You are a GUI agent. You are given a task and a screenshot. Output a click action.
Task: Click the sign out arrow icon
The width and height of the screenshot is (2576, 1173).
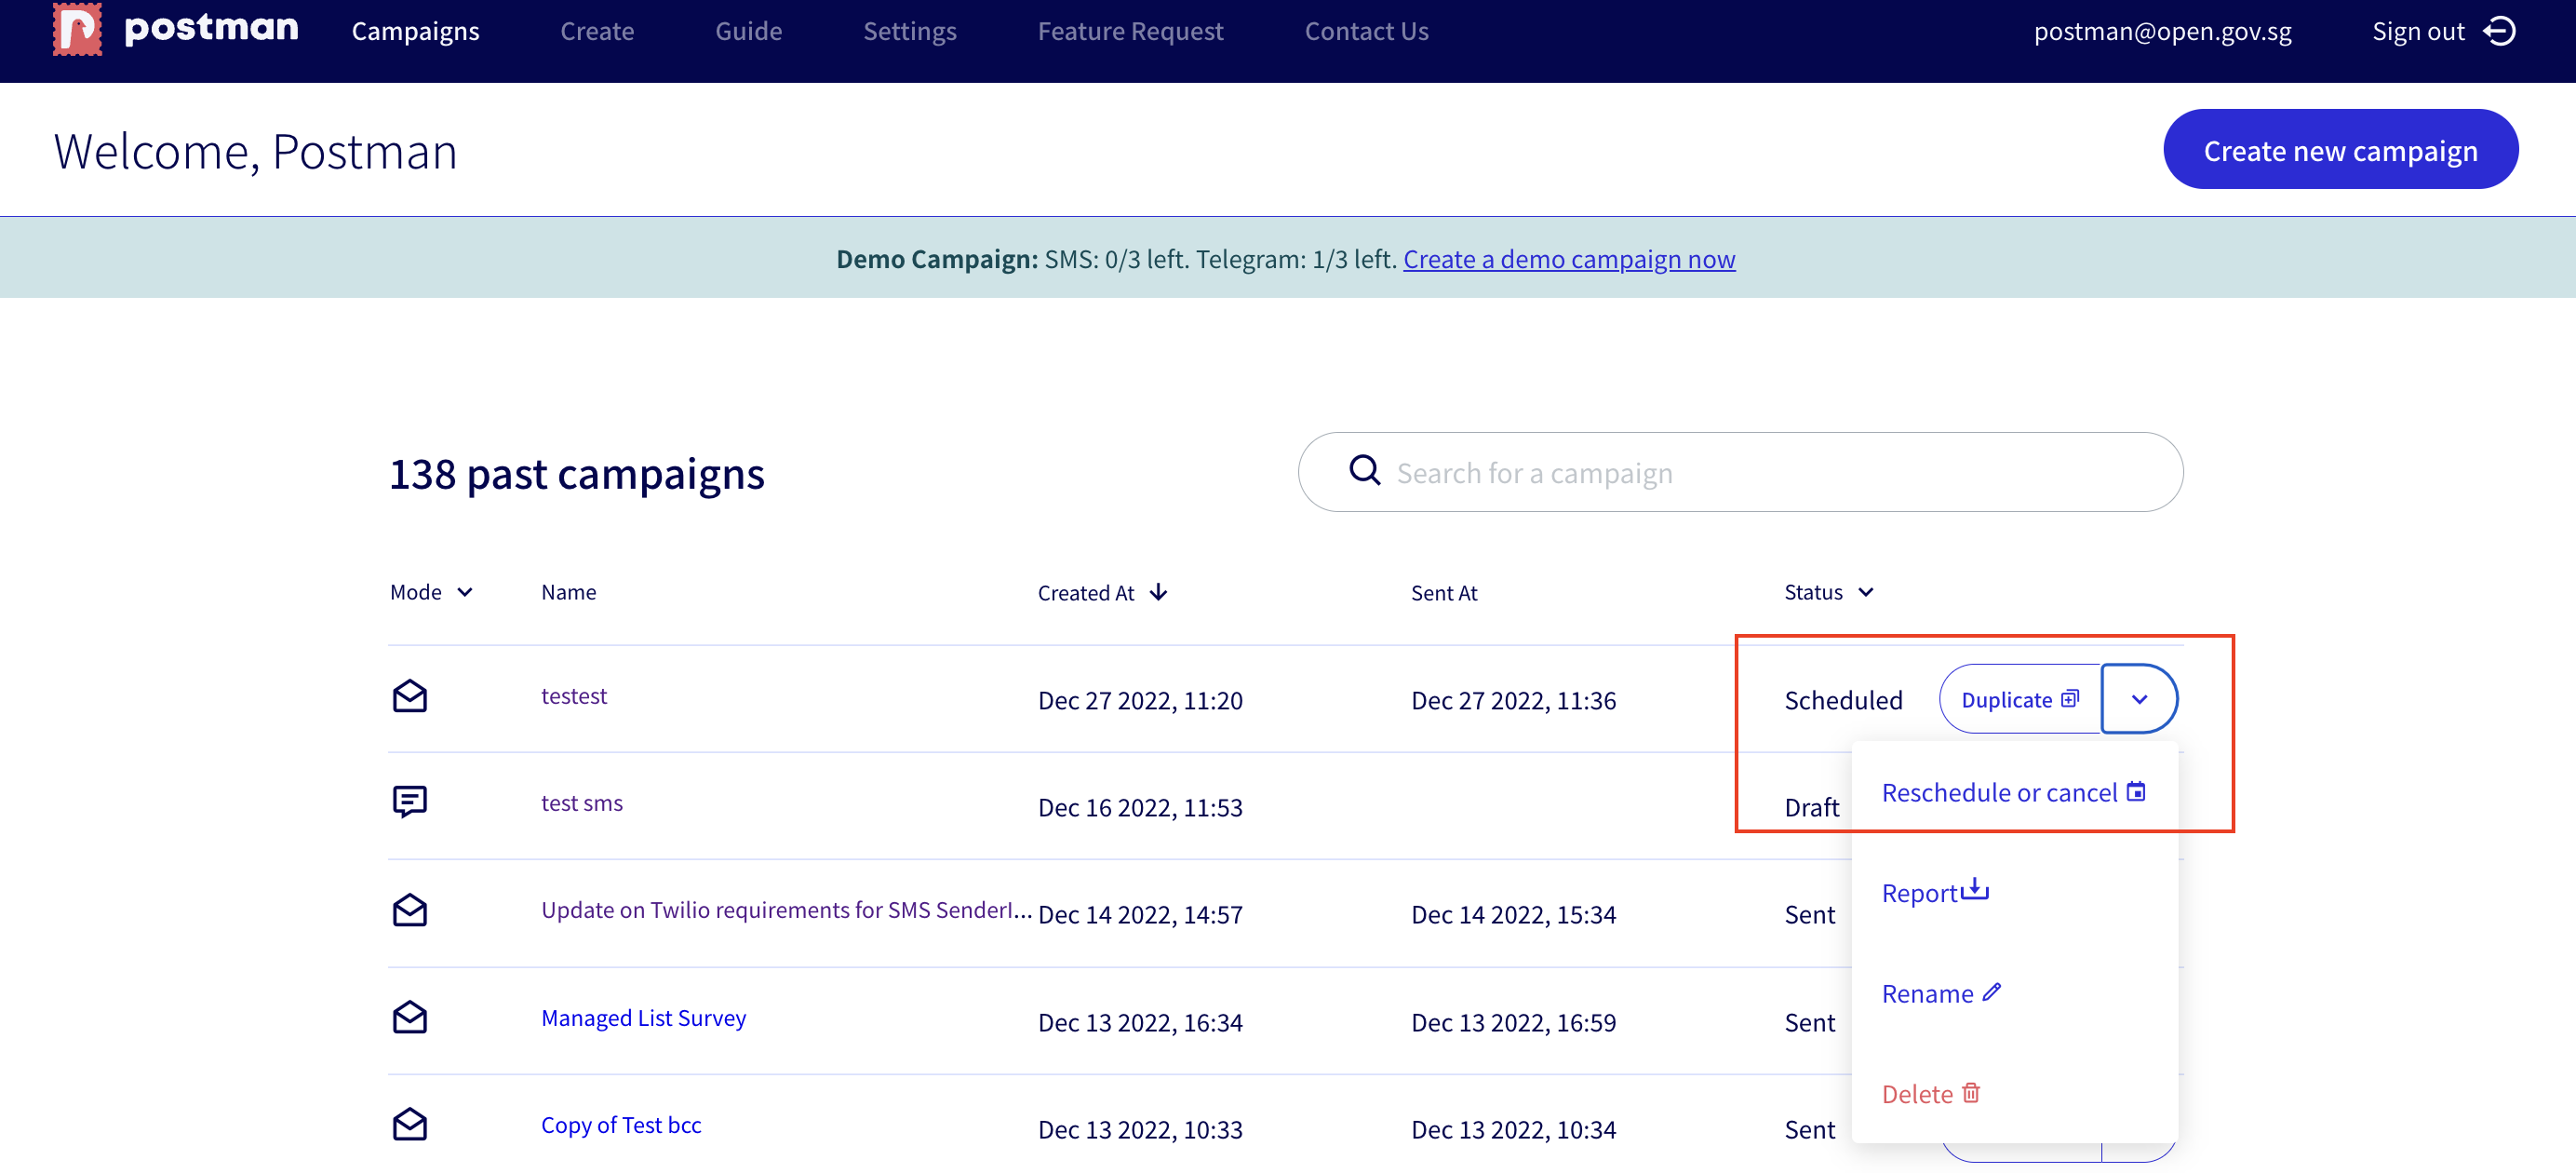point(2499,32)
